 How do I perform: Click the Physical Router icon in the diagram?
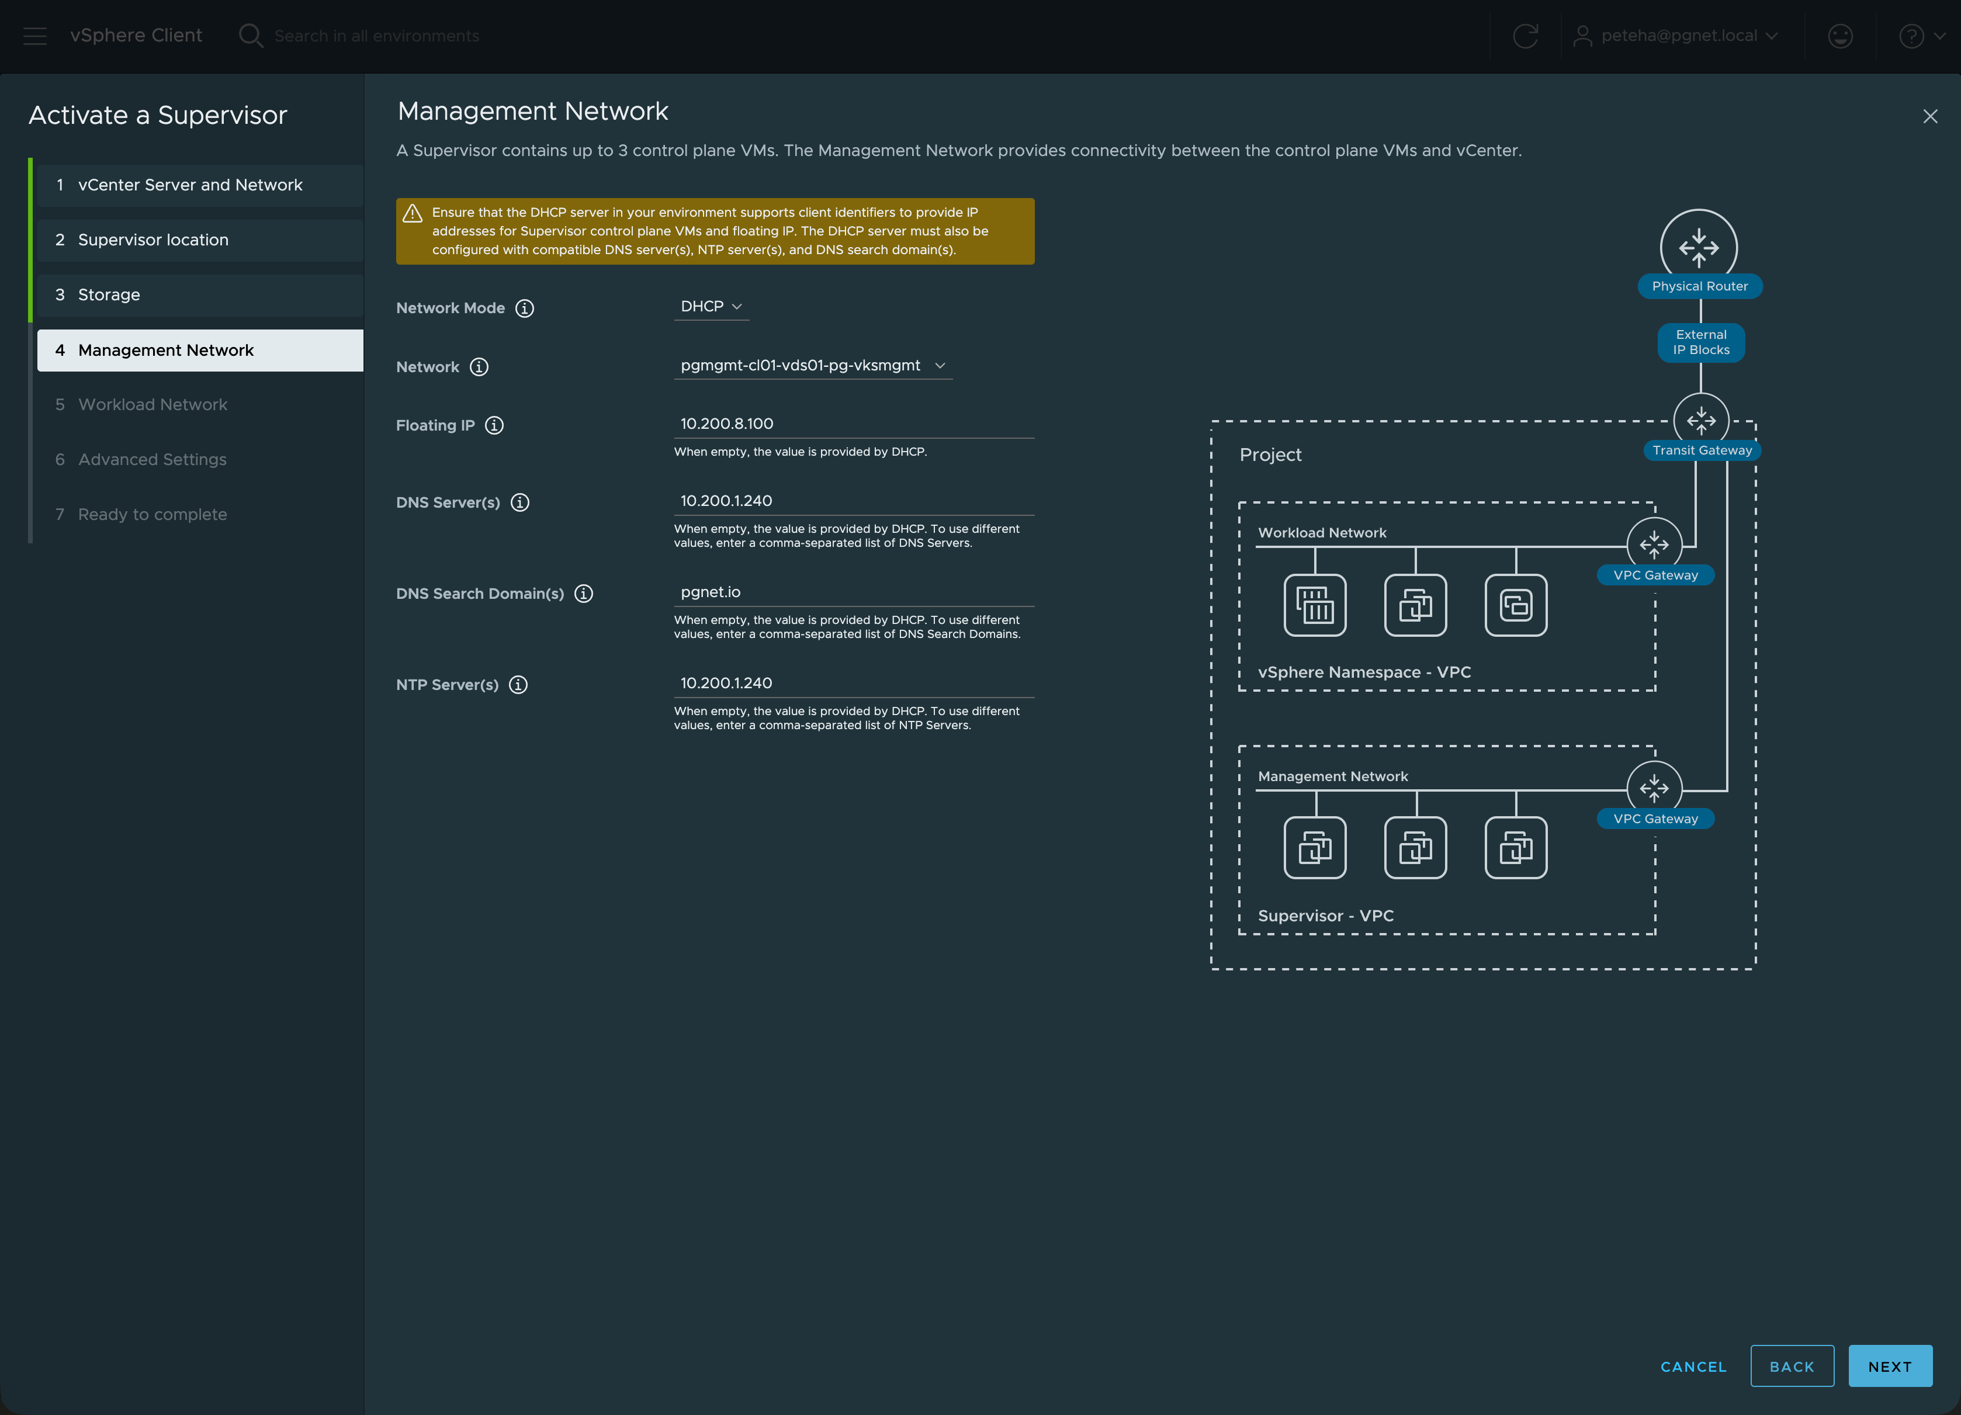(1699, 247)
